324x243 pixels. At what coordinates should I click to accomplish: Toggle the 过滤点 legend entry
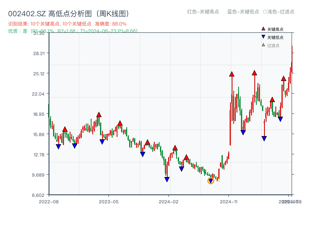[271, 45]
